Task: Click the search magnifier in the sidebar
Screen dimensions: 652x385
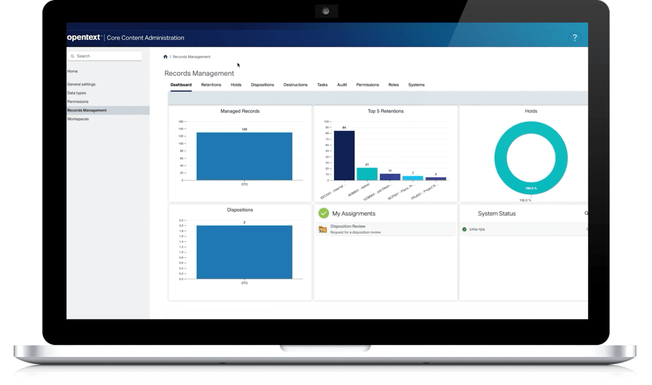Action: tap(74, 56)
